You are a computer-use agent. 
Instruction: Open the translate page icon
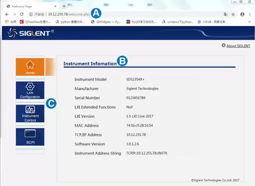coord(226,14)
